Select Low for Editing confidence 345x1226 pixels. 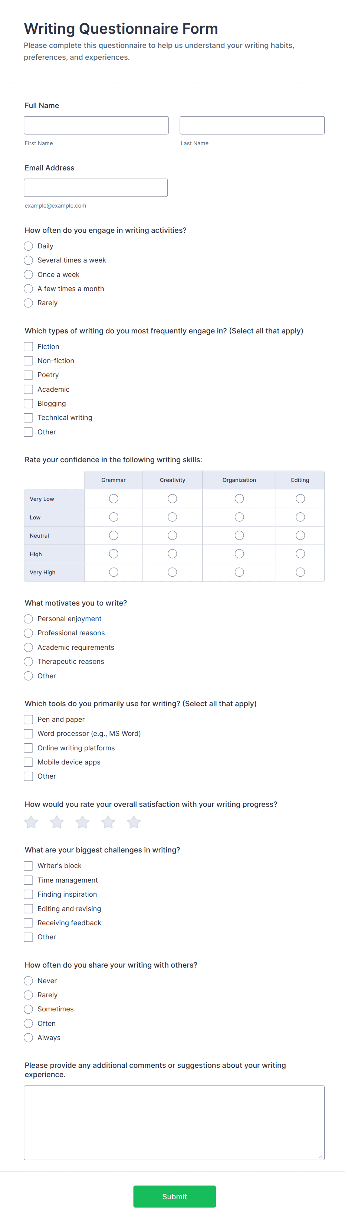(x=300, y=517)
